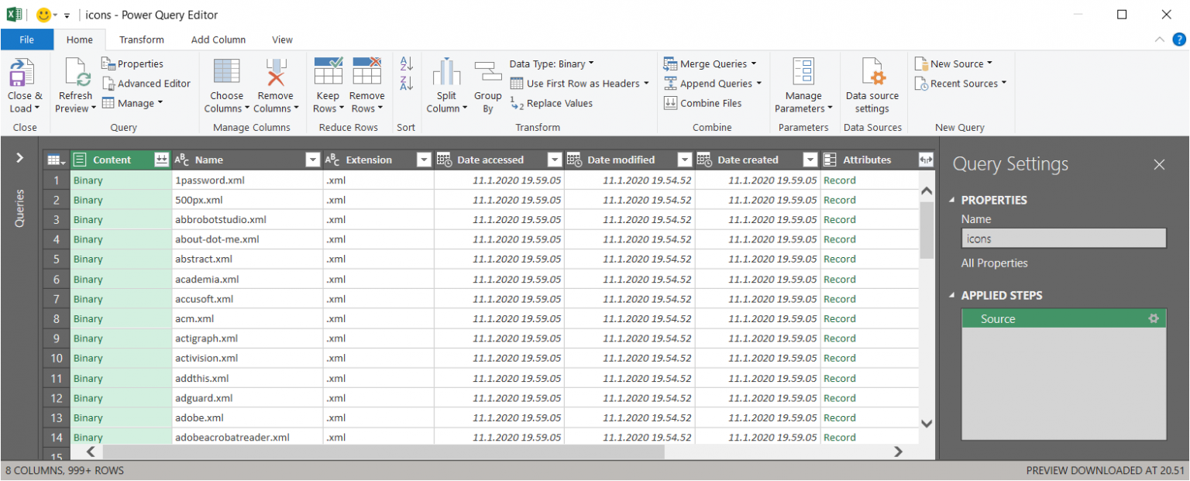The image size is (1190, 481).
Task: Click the Remove Rows icon
Action: tap(366, 71)
